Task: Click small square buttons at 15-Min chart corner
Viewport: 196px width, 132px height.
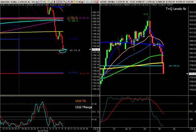Action: pyautogui.click(x=96, y=129)
